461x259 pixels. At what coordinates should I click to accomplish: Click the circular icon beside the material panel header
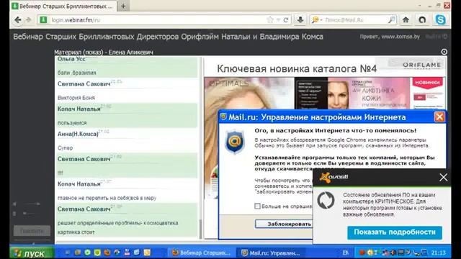pos(444,52)
